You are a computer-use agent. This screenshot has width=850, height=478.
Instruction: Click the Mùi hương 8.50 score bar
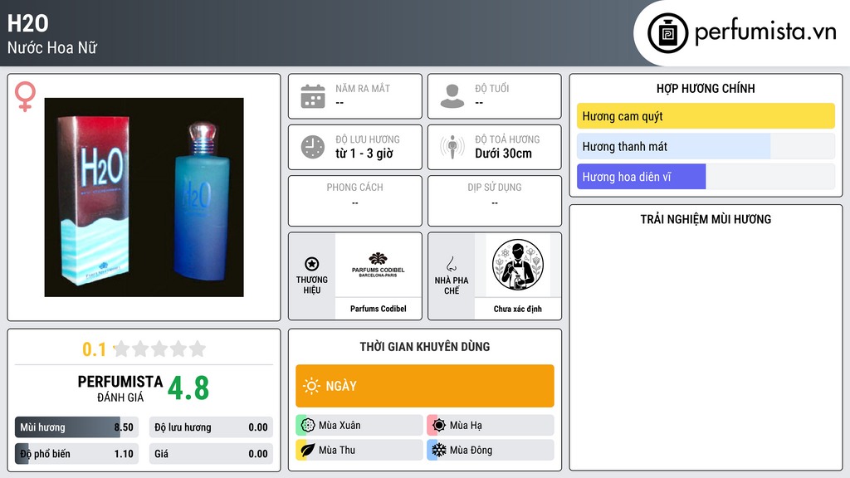[76, 427]
